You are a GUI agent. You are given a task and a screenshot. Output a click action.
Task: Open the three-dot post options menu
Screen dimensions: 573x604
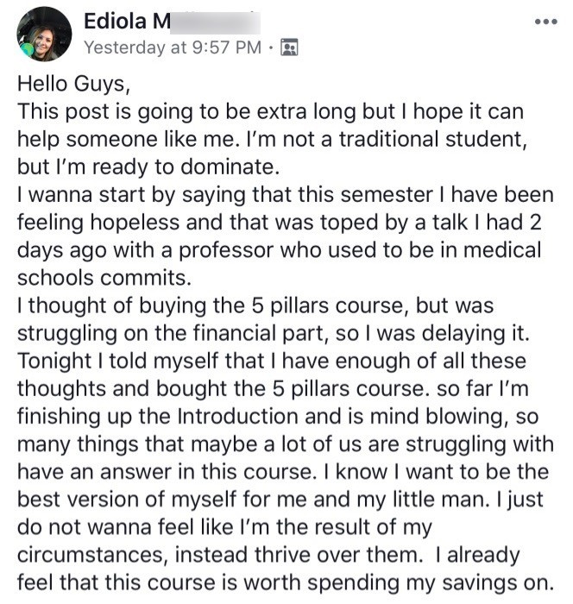coord(545,22)
